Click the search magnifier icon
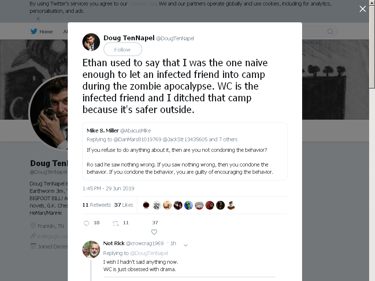The image size is (375, 281). tap(330, 31)
